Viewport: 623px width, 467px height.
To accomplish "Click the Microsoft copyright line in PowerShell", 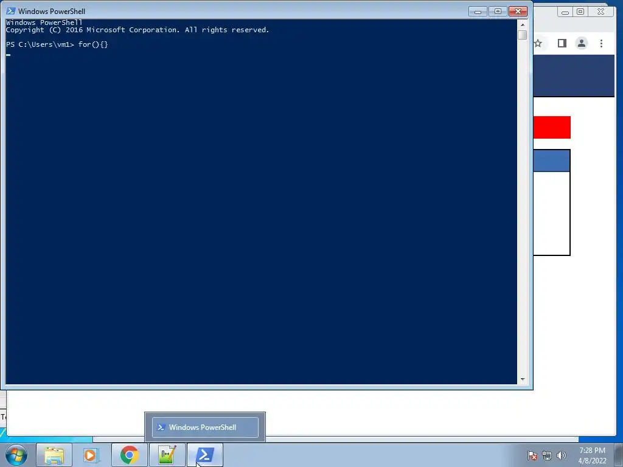I will pos(137,30).
